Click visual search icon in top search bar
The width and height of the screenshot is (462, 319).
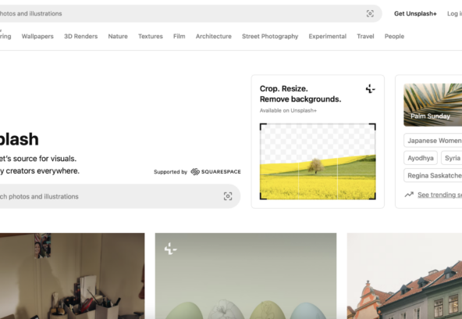[370, 13]
